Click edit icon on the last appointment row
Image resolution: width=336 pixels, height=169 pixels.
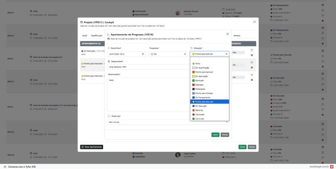pyautogui.click(x=252, y=75)
